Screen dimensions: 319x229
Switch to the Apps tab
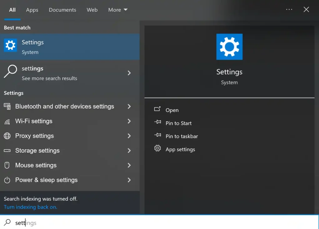[32, 10]
